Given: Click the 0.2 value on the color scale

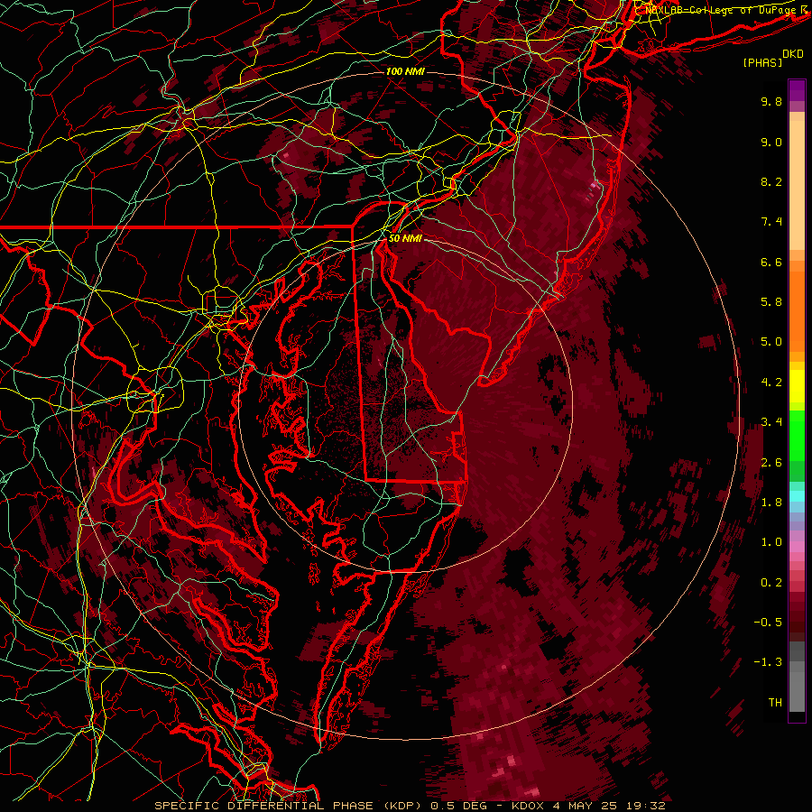Looking at the screenshot, I should click(771, 583).
